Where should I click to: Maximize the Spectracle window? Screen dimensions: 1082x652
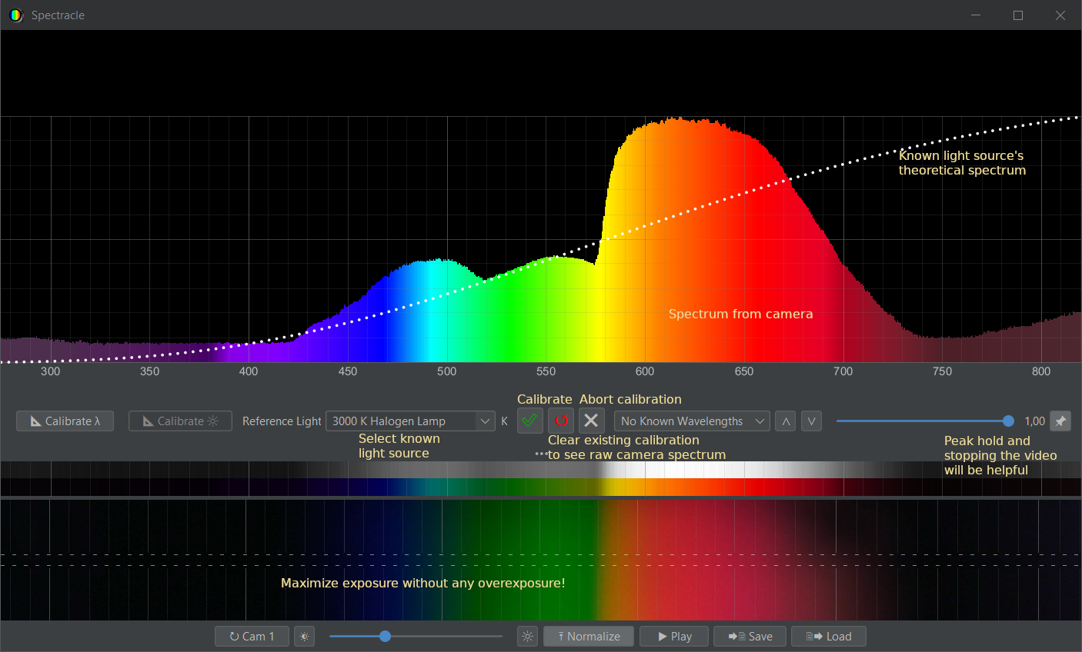pyautogui.click(x=1018, y=15)
